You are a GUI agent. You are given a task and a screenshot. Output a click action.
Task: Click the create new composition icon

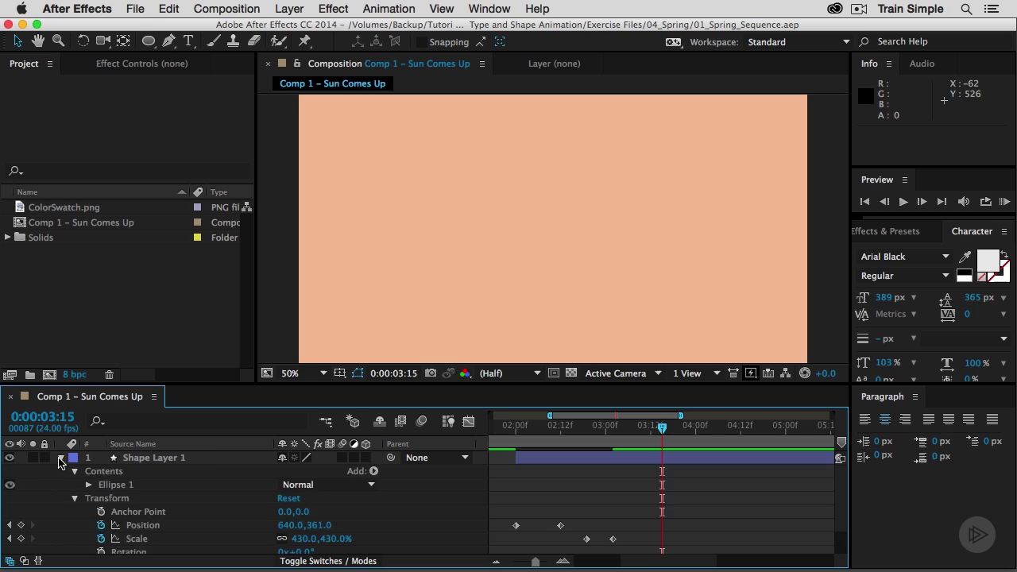click(x=49, y=374)
